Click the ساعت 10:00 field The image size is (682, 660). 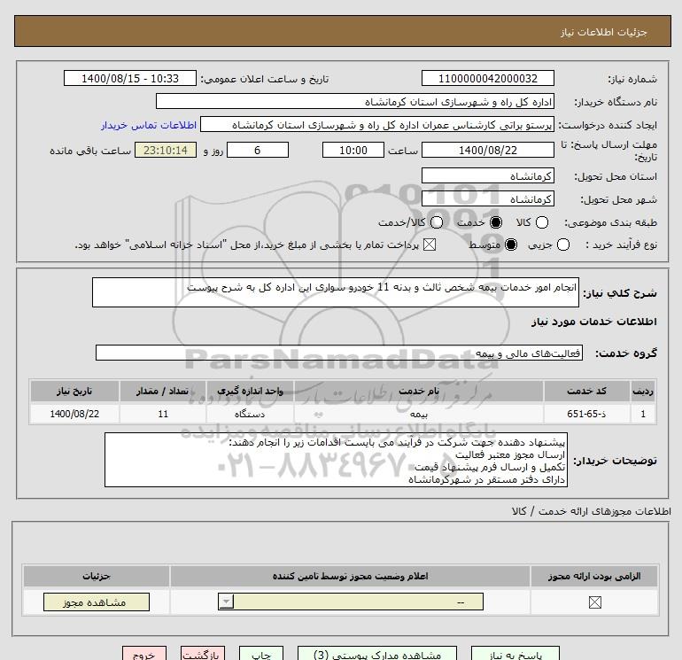tap(353, 150)
